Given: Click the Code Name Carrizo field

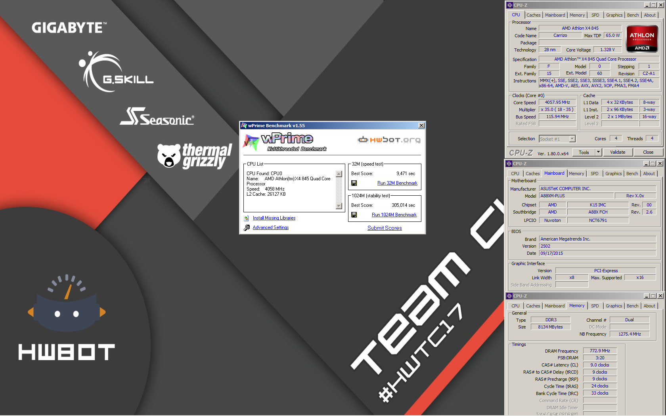Looking at the screenshot, I should point(560,35).
